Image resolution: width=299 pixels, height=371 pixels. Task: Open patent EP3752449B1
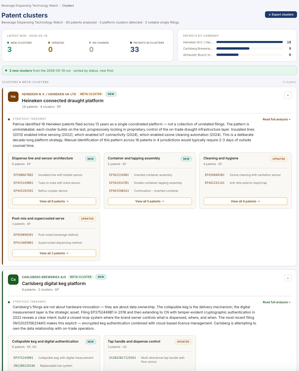tap(23, 358)
